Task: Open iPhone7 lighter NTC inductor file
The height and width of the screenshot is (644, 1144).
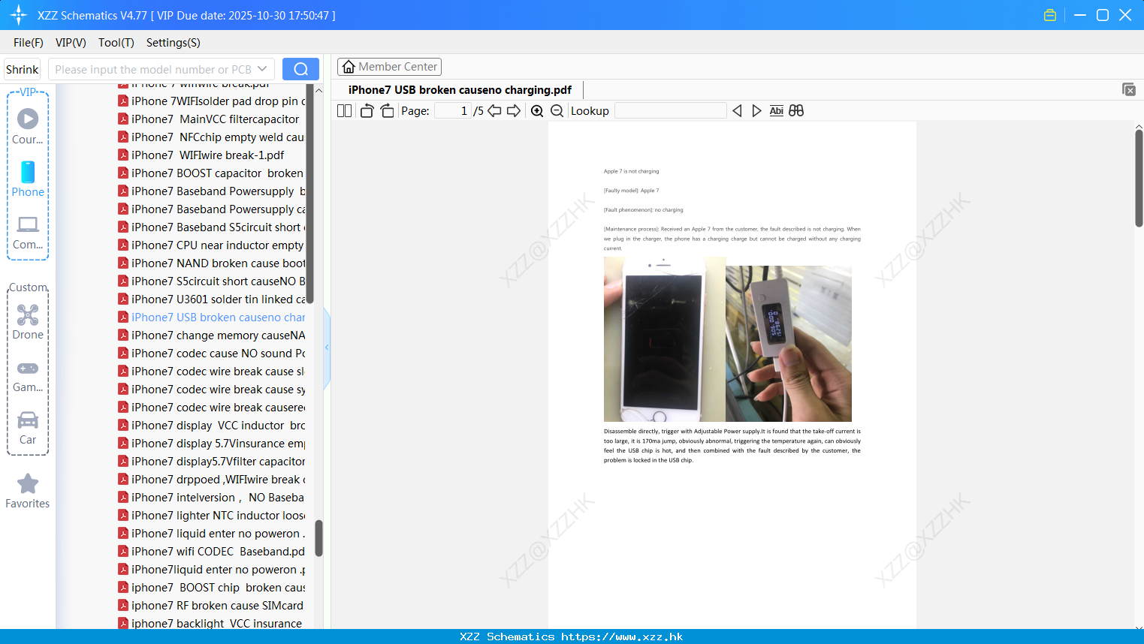Action: 211,515
